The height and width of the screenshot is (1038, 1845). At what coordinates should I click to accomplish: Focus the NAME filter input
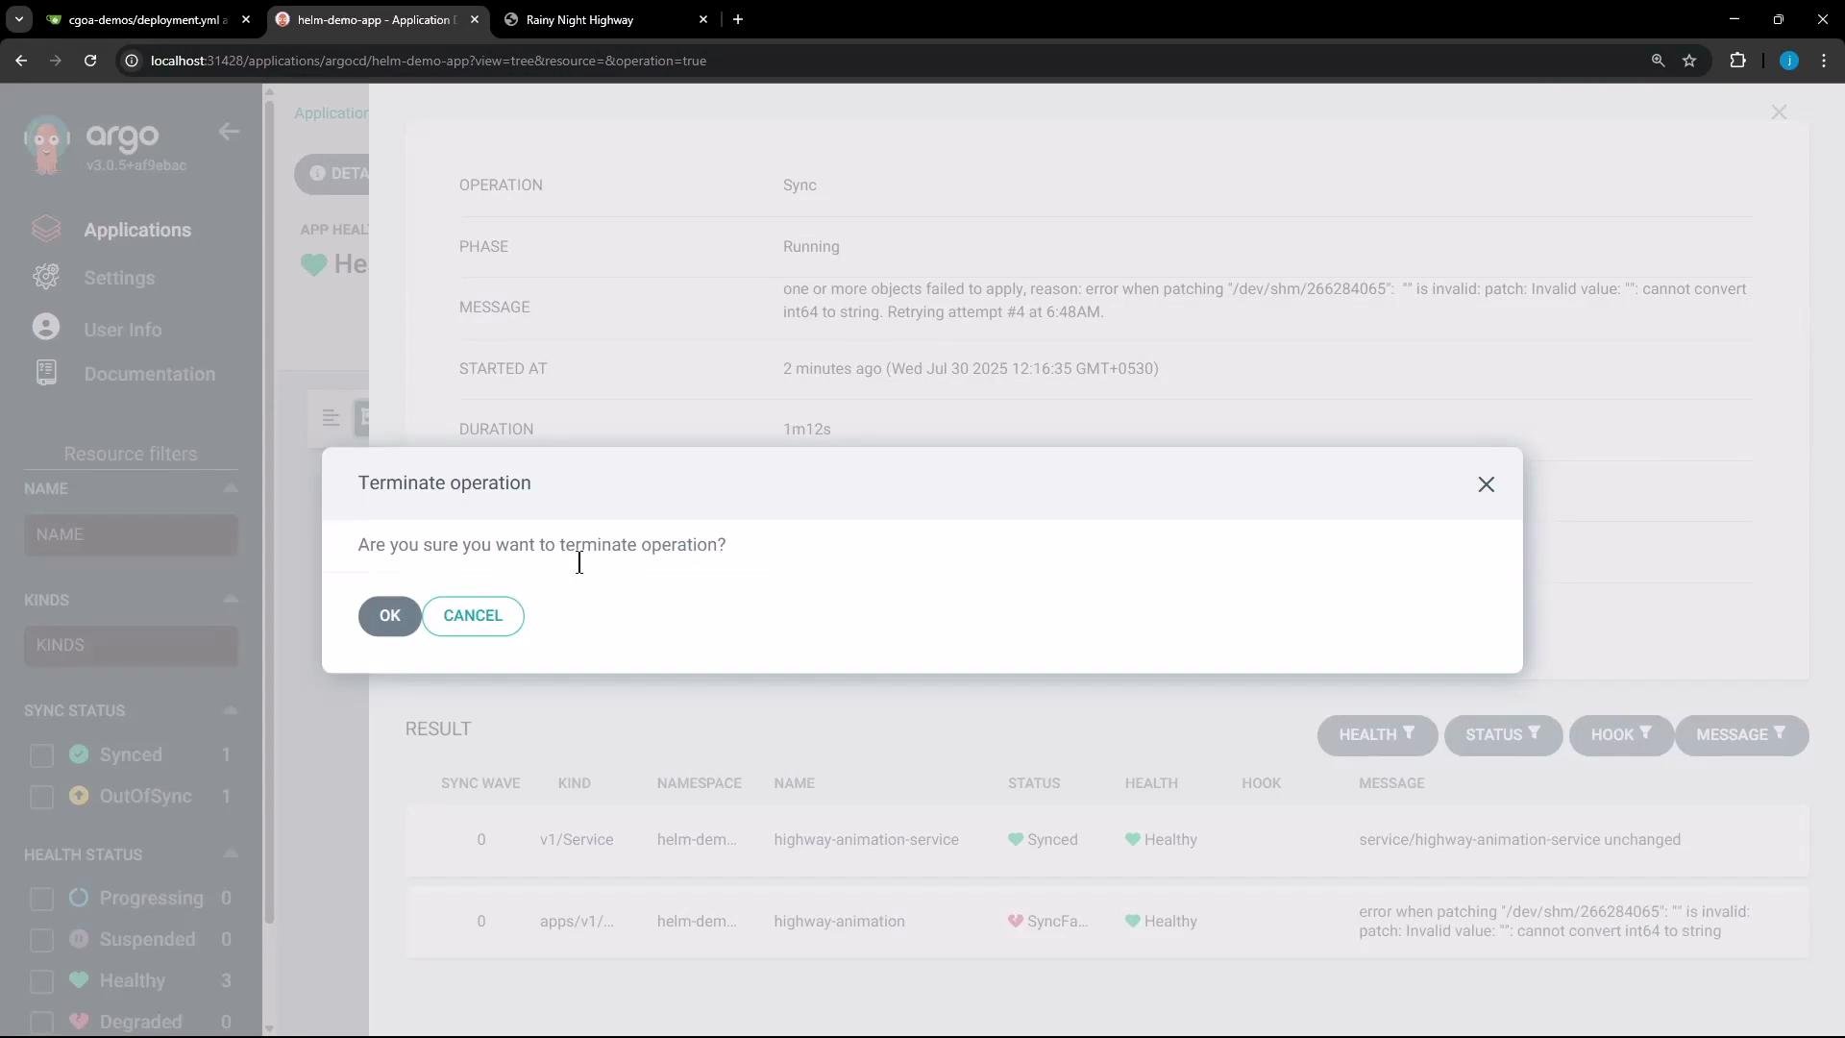tap(131, 534)
